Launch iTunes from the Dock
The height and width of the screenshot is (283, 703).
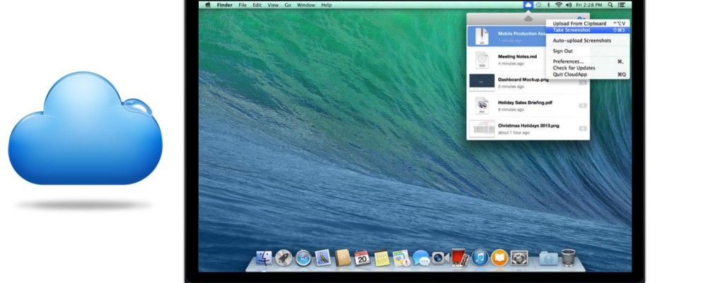tap(480, 258)
